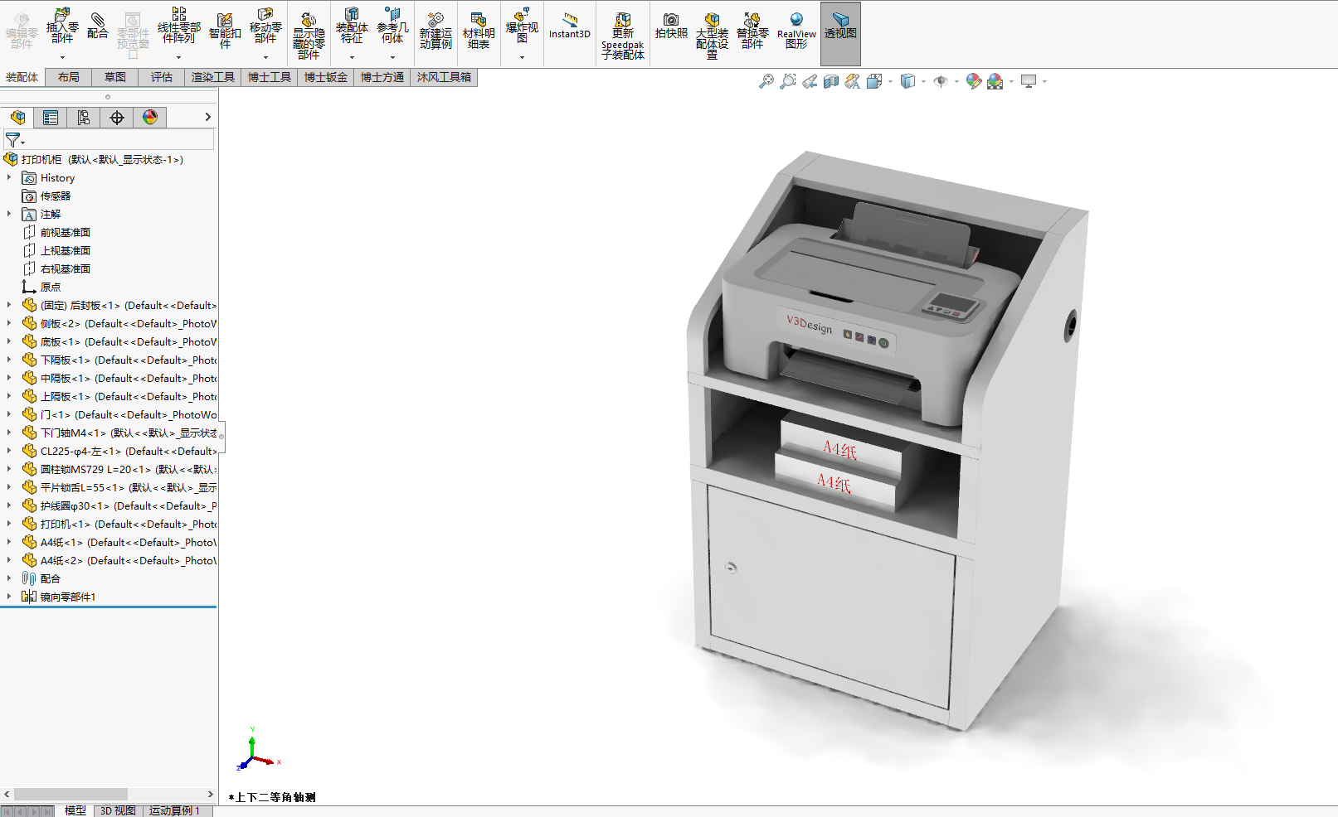Click the Insert Components (插入零部件) tool
1338x817 pixels.
[62, 26]
